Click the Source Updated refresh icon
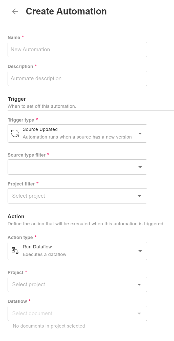This screenshot has width=174, height=341. [x=14, y=133]
